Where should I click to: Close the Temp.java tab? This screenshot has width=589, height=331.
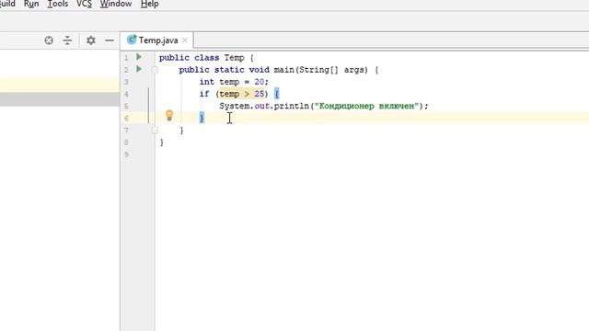click(185, 40)
